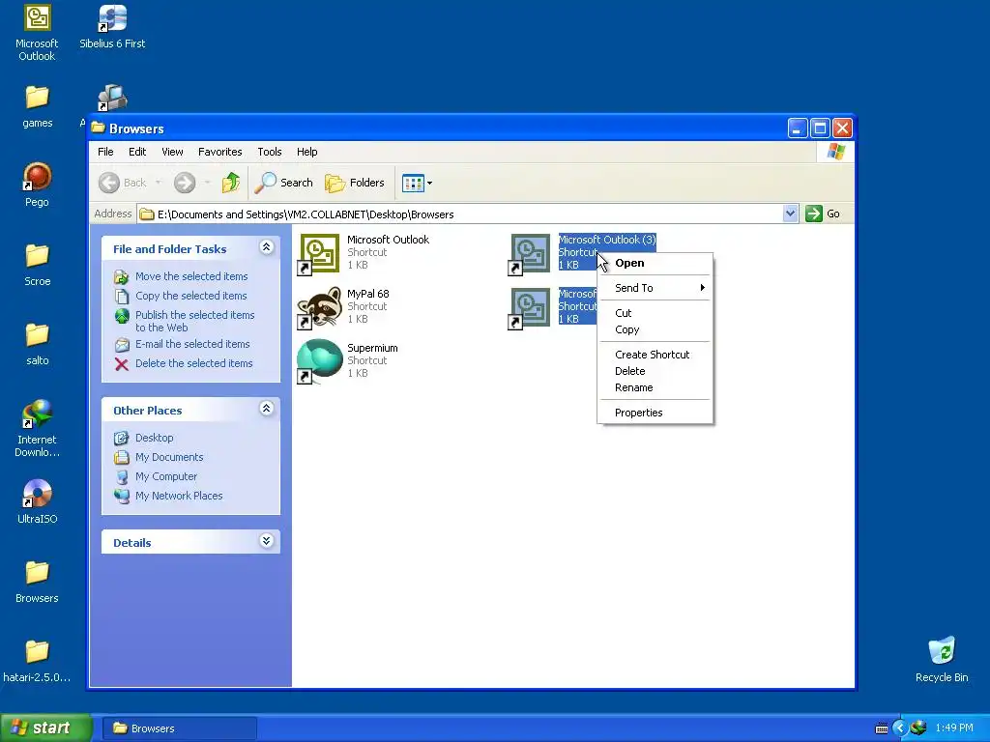This screenshot has width=990, height=742.
Task: Choose Rename from the context menu
Action: point(655,387)
